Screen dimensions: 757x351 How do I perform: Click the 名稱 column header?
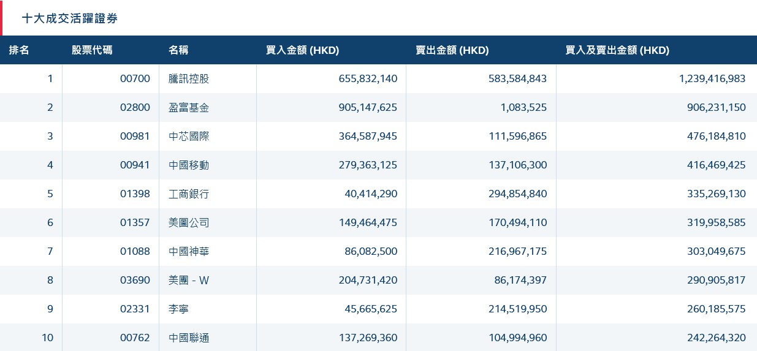pos(178,50)
